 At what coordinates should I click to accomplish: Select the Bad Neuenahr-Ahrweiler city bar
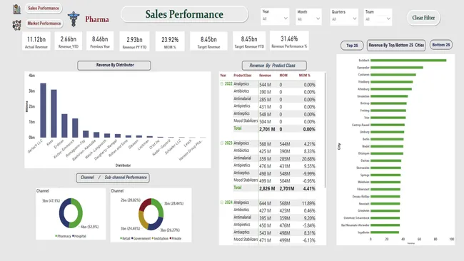tap(385, 225)
